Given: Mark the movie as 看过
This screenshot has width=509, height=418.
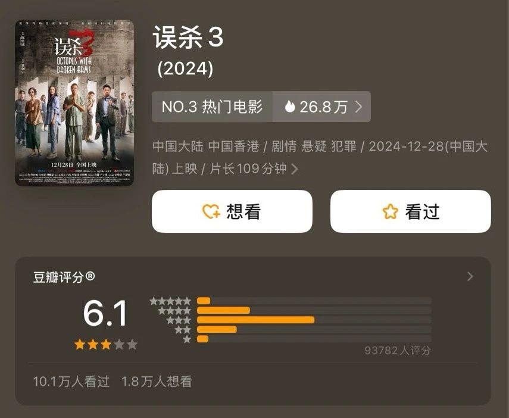Looking at the screenshot, I should click(411, 211).
